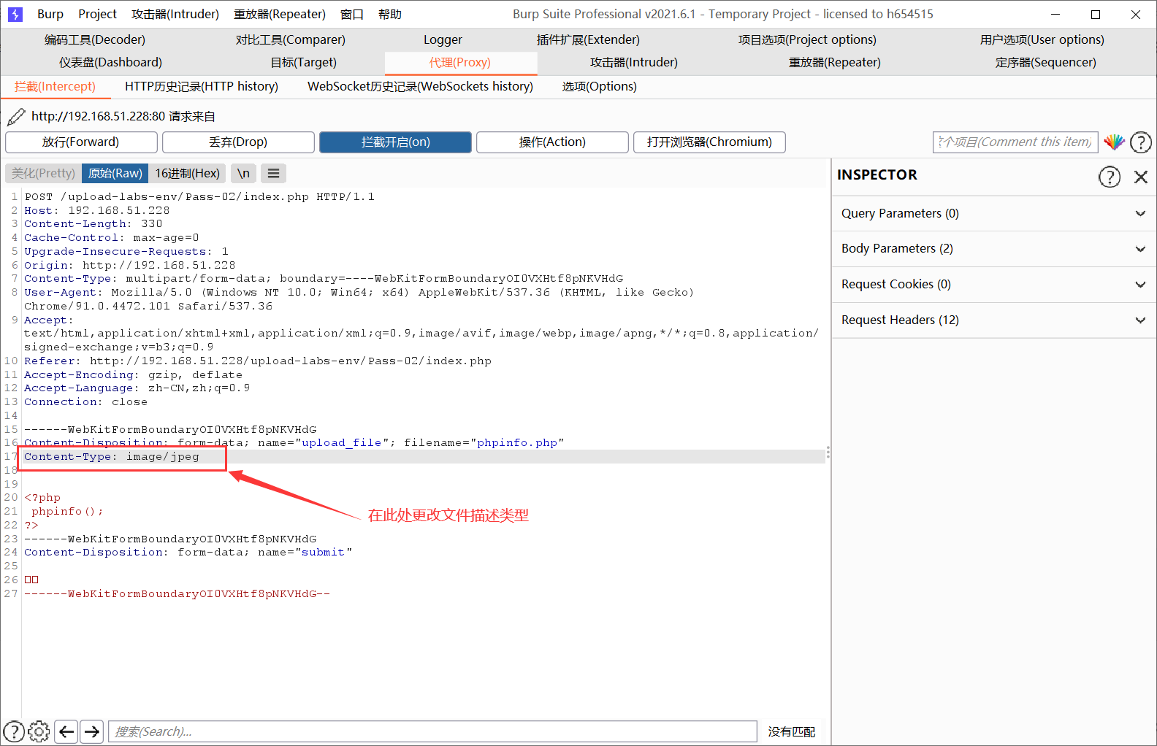This screenshot has height=746, width=1157.
Task: Click the Inspector panel resize handle dots
Action: point(828,453)
